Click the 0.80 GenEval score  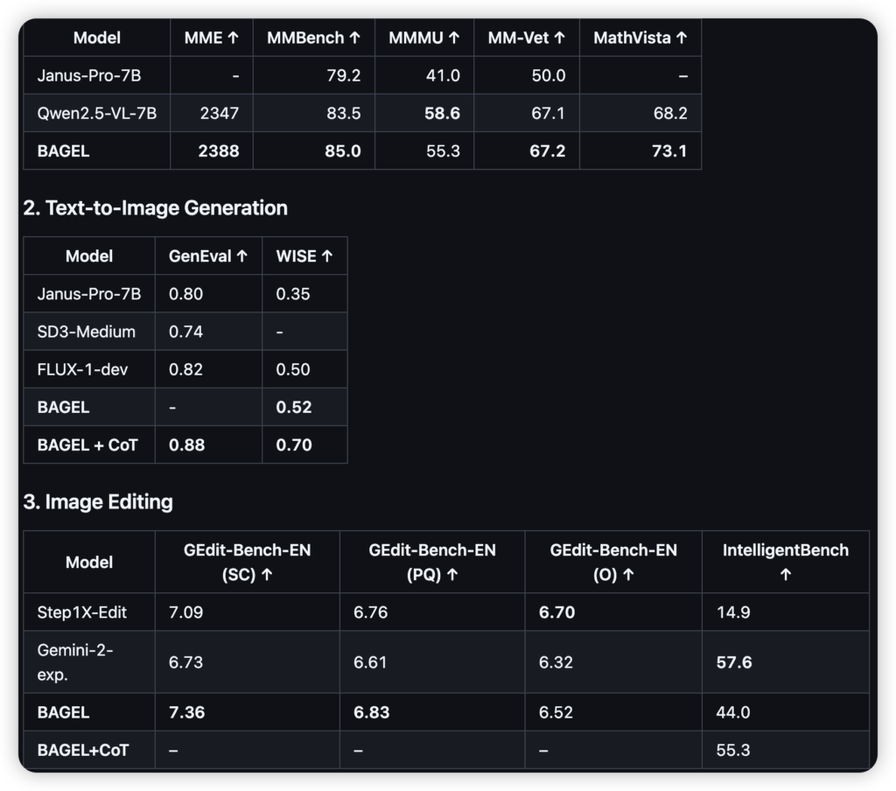(x=185, y=294)
